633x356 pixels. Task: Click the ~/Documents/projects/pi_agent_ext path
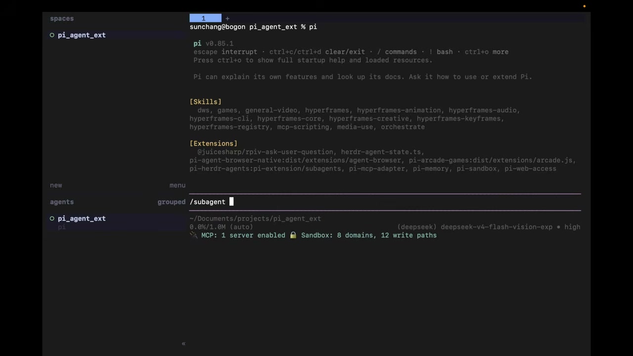click(255, 219)
